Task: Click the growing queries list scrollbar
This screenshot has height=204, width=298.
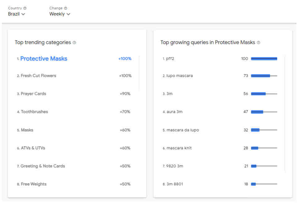Action: pyautogui.click(x=285, y=113)
